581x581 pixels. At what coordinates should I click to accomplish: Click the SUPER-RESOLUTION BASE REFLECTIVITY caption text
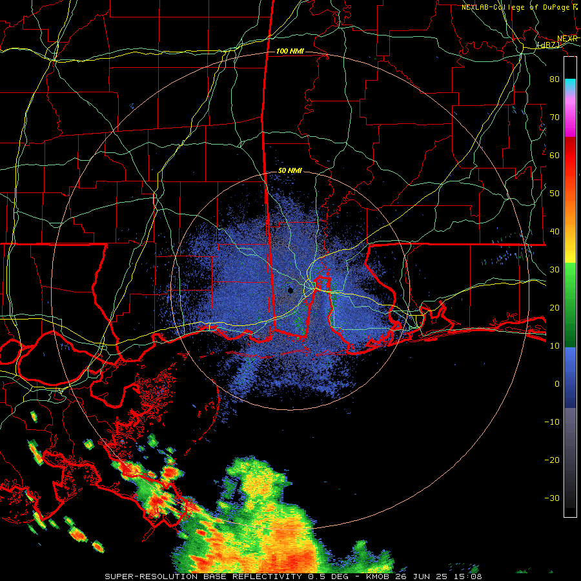(x=203, y=576)
